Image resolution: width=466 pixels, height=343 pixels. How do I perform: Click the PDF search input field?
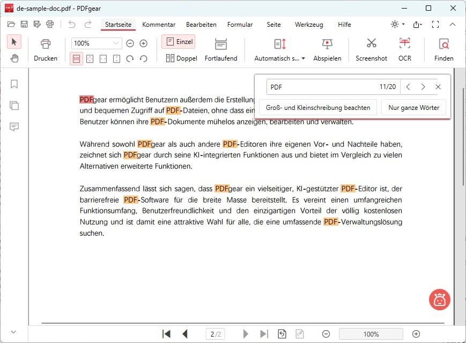322,87
